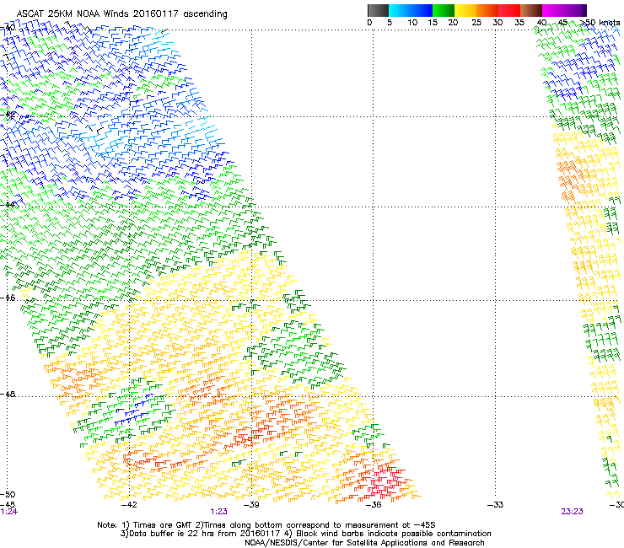Click the '1:24' swath time stamp
This screenshot has width=624, height=548.
click(x=8, y=512)
